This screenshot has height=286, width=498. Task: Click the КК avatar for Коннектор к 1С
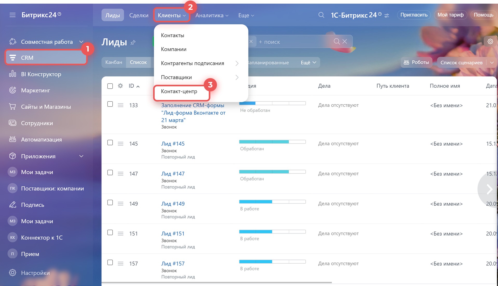[12, 237]
